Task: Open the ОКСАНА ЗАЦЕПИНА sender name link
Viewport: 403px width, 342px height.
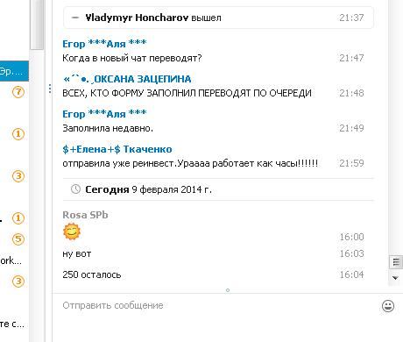Action: 127,79
